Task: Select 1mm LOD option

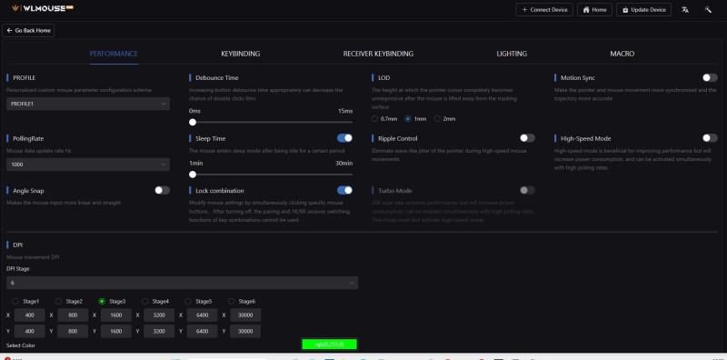Action: (408, 119)
